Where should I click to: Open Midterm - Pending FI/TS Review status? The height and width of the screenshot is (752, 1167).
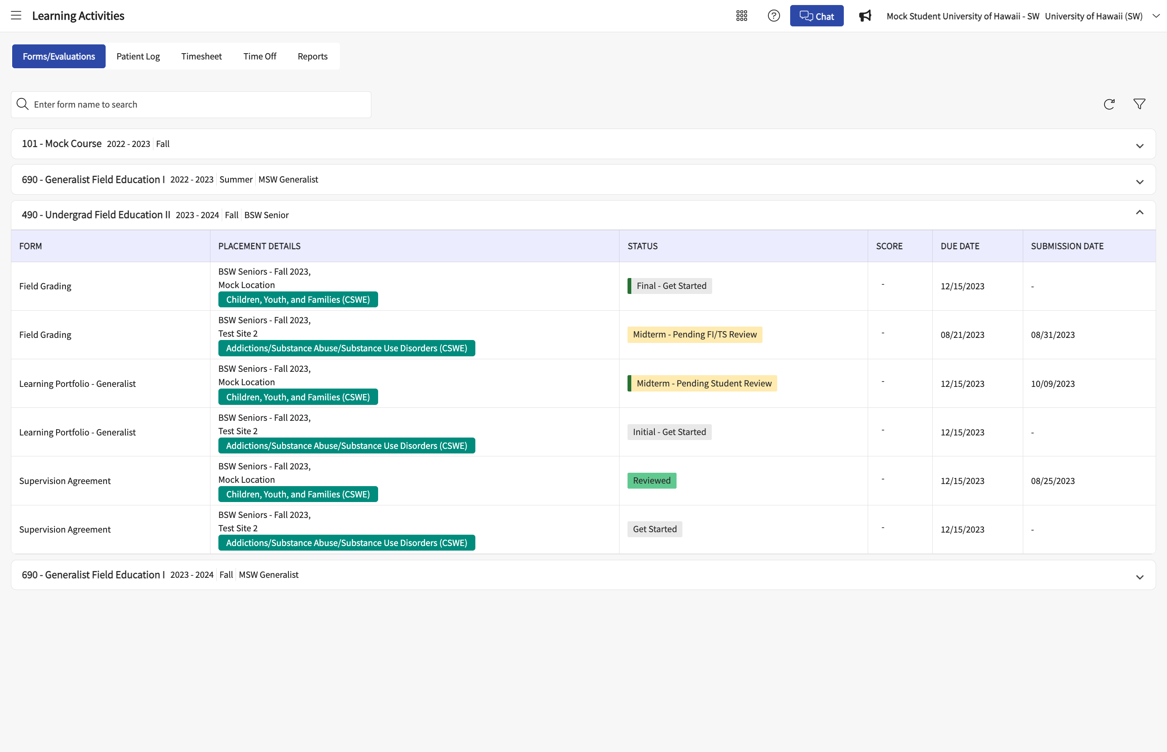[695, 335]
